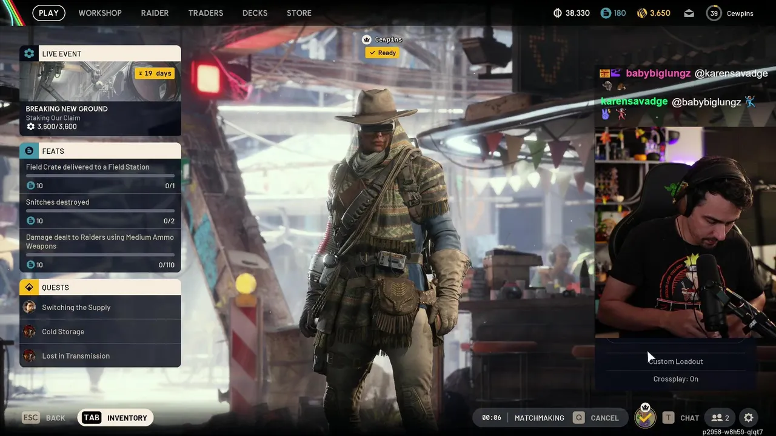The image size is (776, 436).
Task: Open the PLAY tab
Action: click(48, 13)
